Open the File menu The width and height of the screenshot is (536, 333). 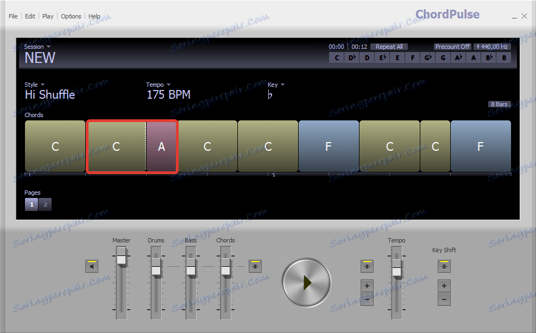pyautogui.click(x=13, y=16)
